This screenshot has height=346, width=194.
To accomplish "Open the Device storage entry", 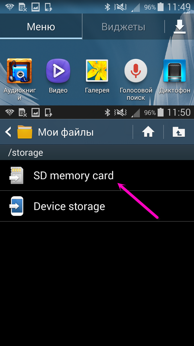I will [97, 206].
